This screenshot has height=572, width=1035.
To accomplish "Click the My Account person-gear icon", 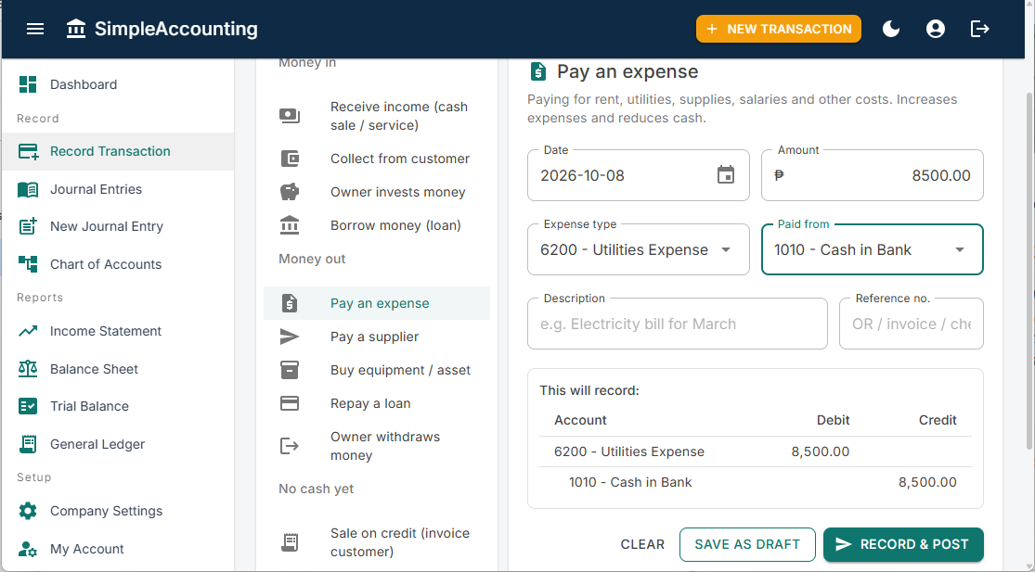I will pos(28,549).
